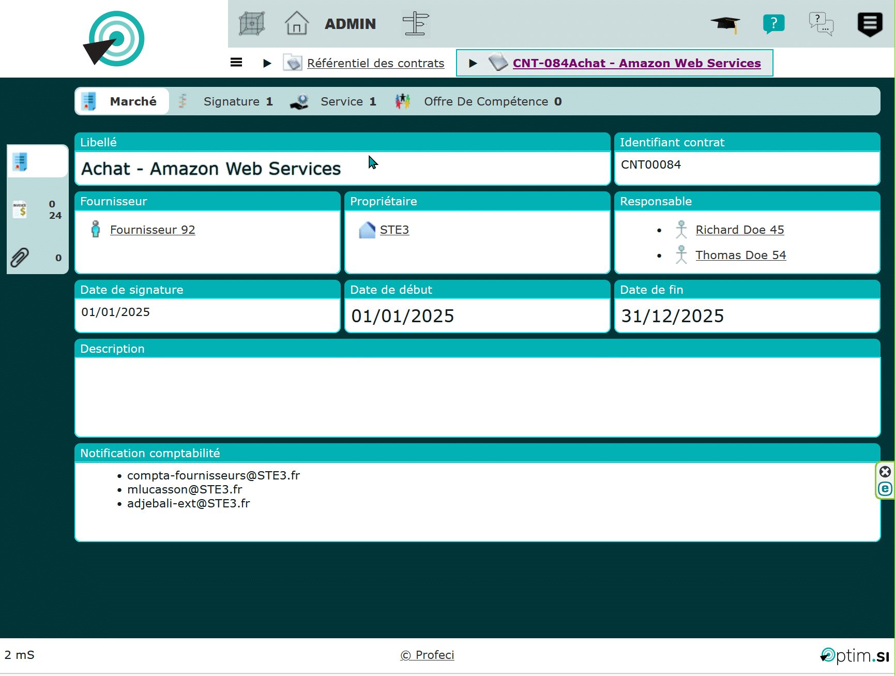Open the 3D cube module icon
This screenshot has height=676, width=895.
252,24
